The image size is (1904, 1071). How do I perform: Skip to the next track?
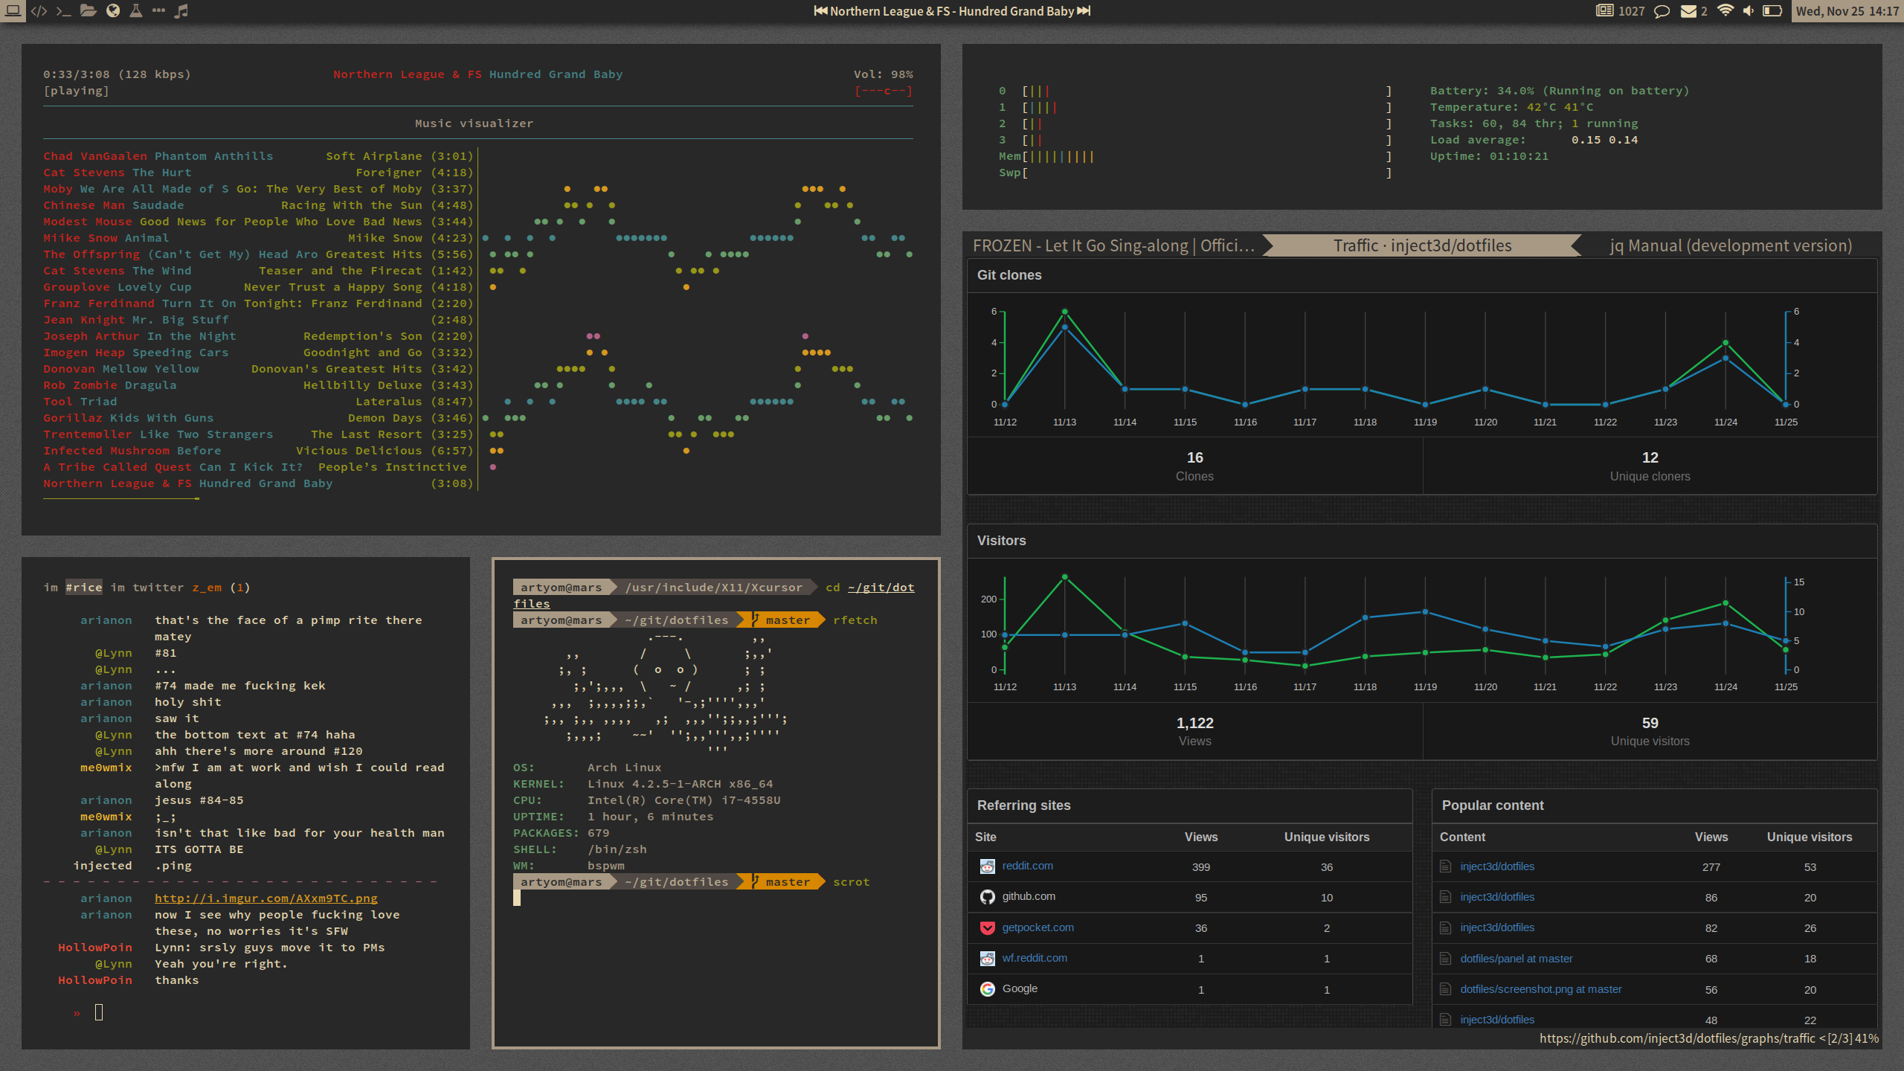click(x=1084, y=11)
